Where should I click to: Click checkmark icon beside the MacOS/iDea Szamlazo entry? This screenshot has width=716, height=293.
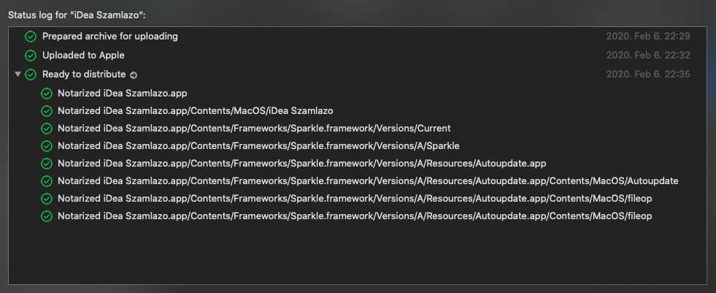click(x=47, y=110)
